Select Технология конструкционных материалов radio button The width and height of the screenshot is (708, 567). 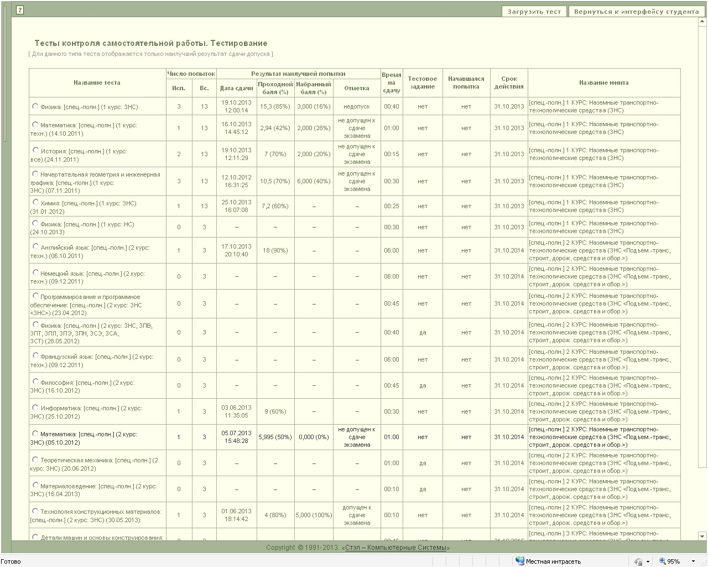point(35,511)
